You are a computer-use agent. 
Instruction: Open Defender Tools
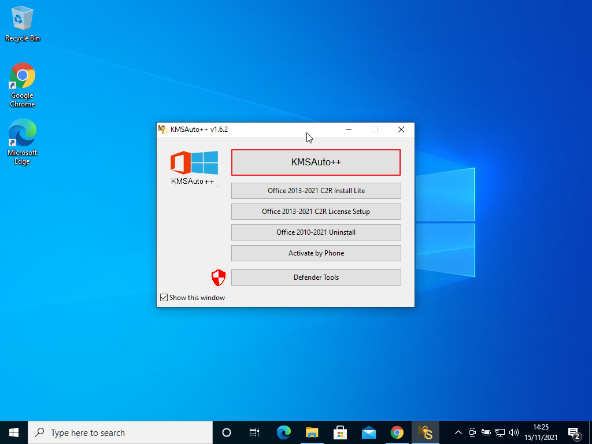point(316,277)
